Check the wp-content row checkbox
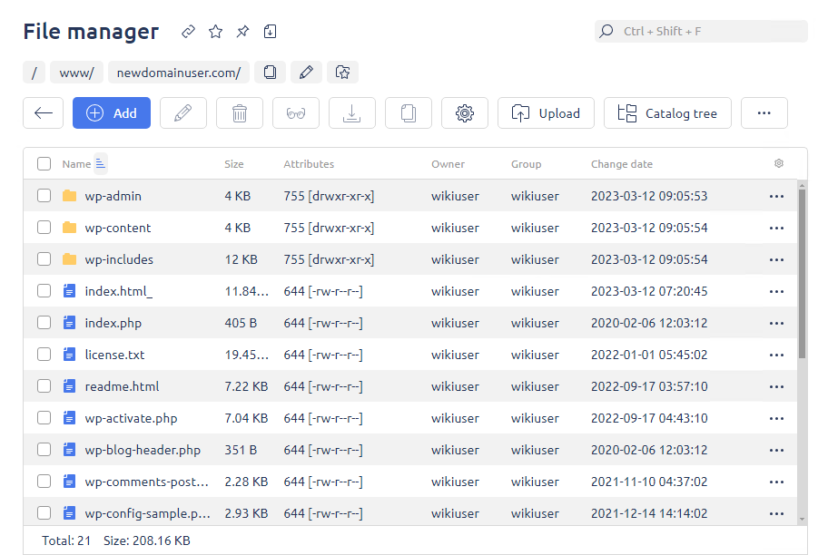This screenshot has width=828, height=555. tap(44, 228)
